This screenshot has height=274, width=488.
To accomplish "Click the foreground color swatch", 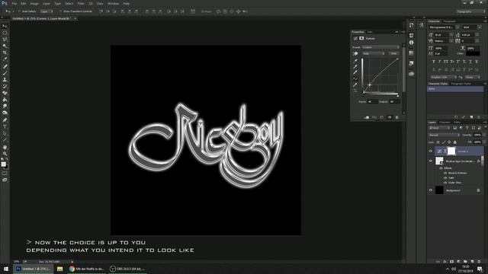I will pyautogui.click(x=3, y=164).
